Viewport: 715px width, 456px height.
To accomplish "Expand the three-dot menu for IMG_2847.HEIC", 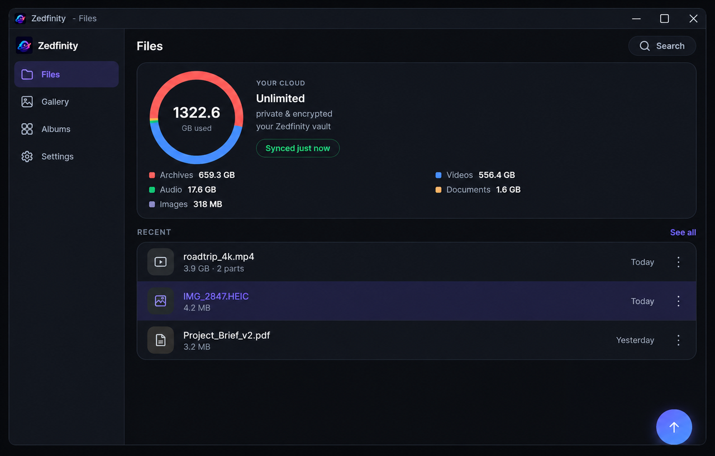I will click(678, 301).
